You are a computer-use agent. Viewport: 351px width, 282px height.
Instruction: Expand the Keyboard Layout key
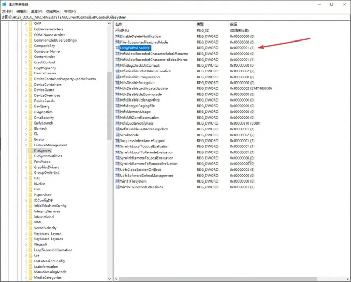26,234
